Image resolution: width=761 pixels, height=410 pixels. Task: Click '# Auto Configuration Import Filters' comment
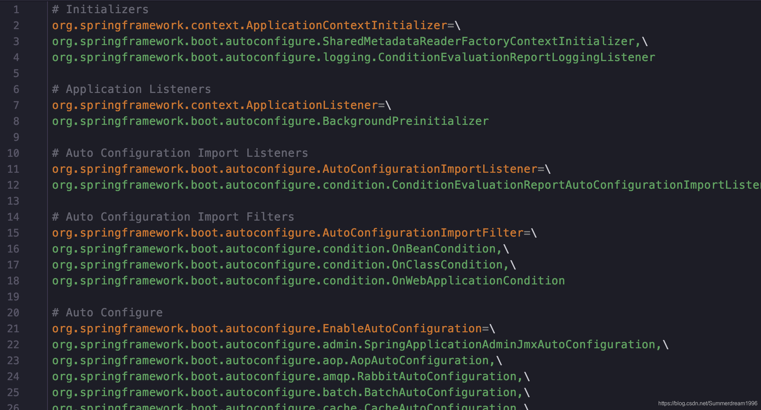click(173, 217)
